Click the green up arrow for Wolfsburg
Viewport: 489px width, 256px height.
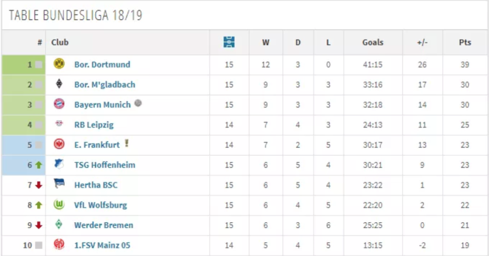point(38,205)
